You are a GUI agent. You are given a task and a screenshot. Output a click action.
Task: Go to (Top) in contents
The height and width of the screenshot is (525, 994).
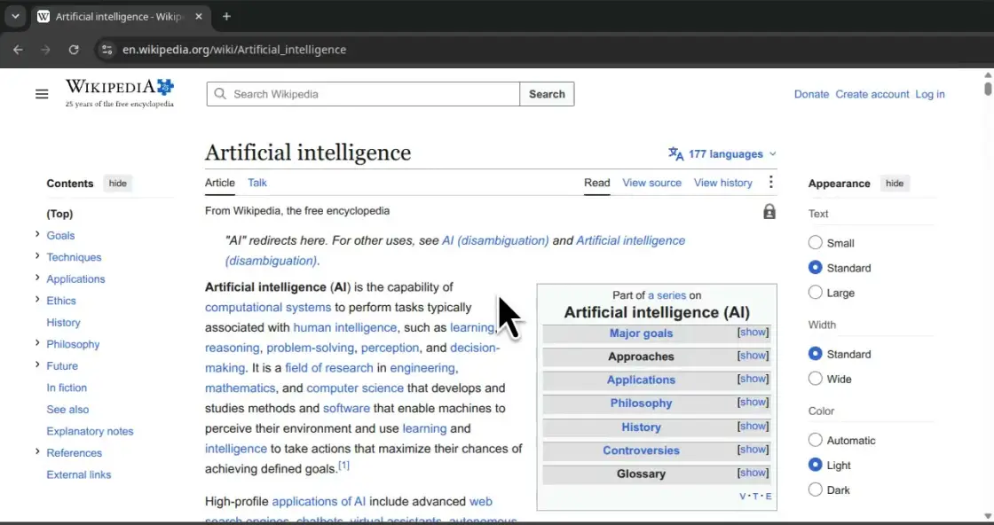[x=59, y=214]
